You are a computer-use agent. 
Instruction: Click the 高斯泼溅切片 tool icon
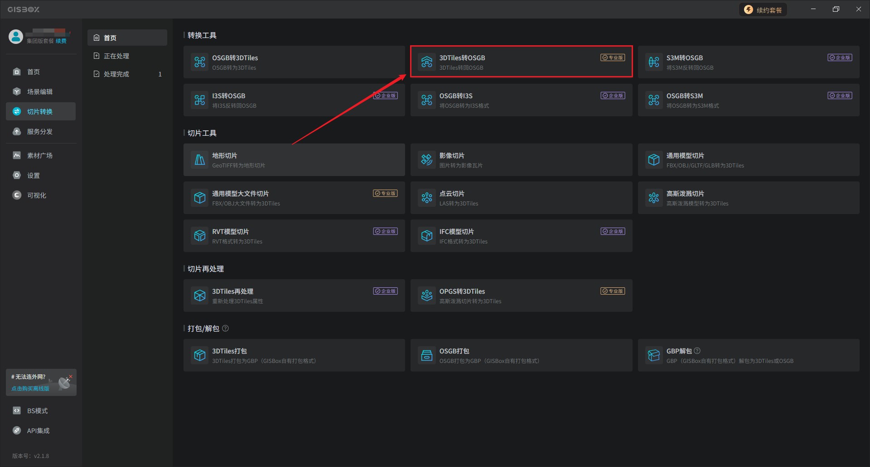[654, 198]
